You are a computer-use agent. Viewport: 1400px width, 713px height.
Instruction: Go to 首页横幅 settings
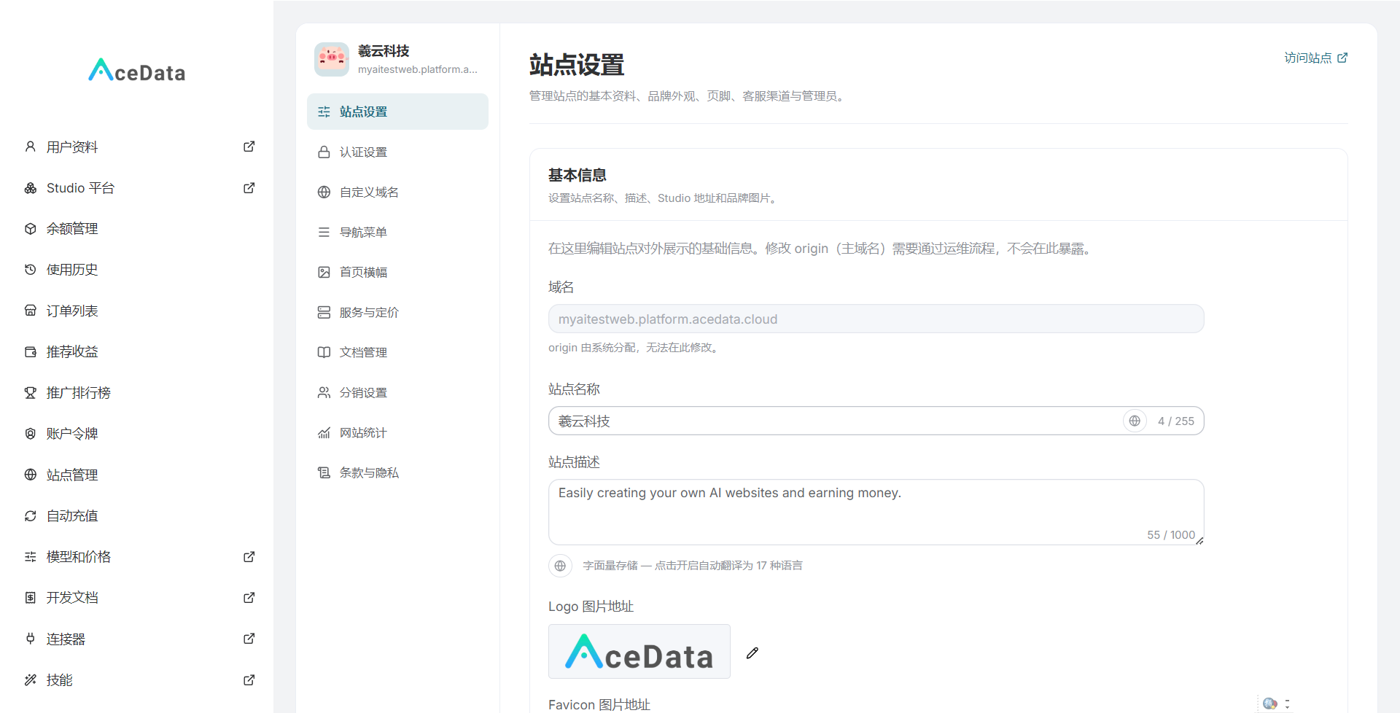(x=397, y=272)
